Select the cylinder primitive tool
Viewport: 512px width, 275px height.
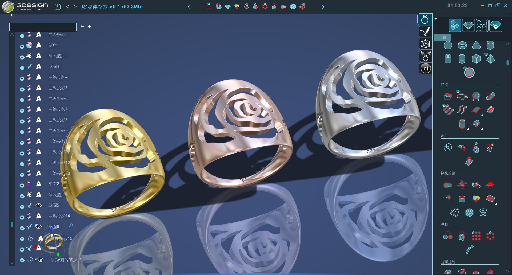(x=490, y=45)
